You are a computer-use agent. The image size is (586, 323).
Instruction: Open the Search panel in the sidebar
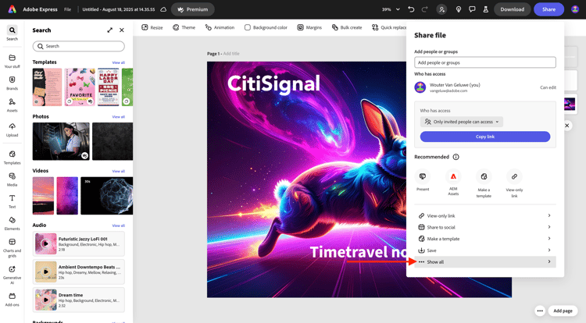[12, 33]
